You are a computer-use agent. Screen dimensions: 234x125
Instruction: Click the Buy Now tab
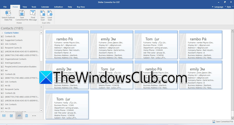[81, 7]
